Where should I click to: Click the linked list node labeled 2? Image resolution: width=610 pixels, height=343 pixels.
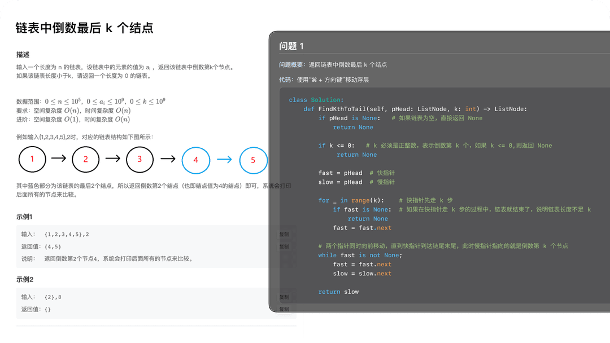[86, 159]
